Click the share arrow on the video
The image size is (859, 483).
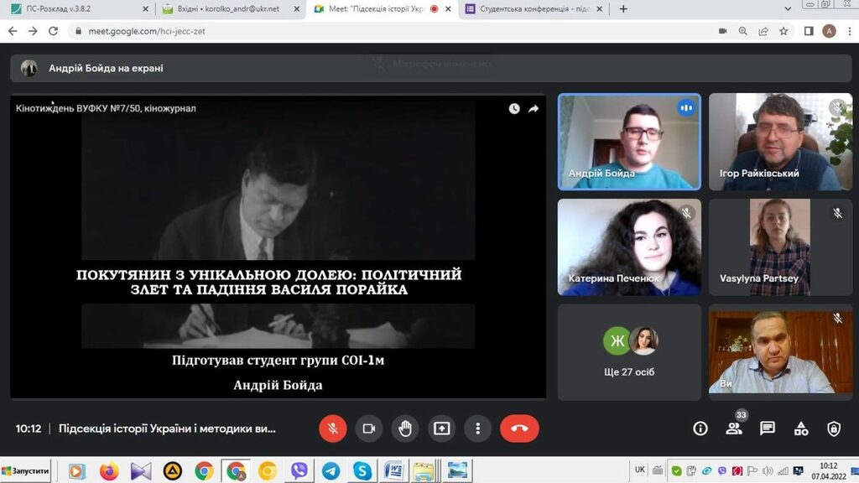[x=534, y=108]
